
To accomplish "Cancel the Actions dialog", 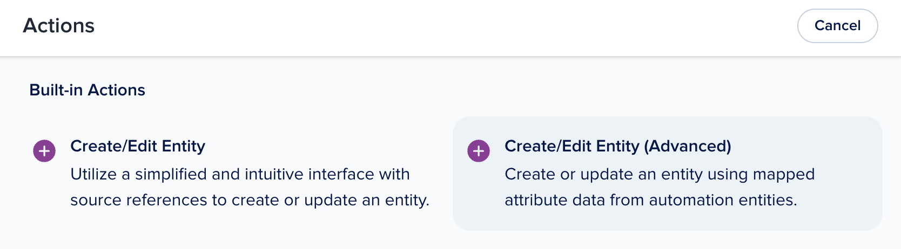I will click(837, 26).
